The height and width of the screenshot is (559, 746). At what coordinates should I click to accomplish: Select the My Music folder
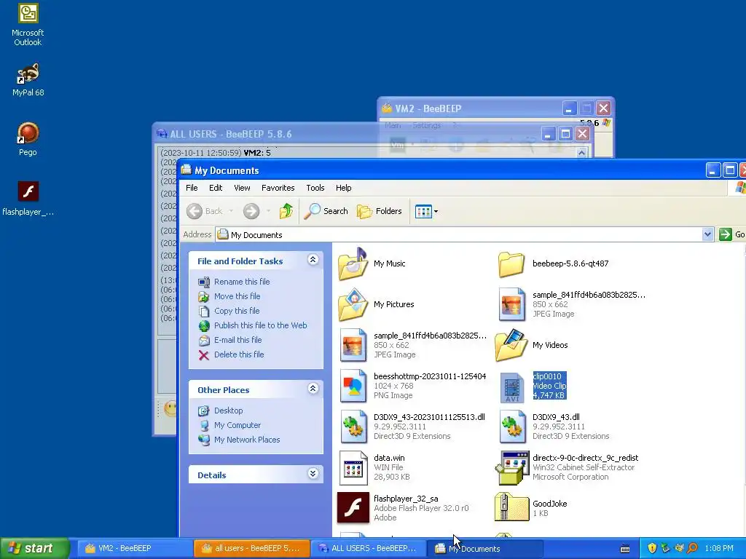point(372,263)
